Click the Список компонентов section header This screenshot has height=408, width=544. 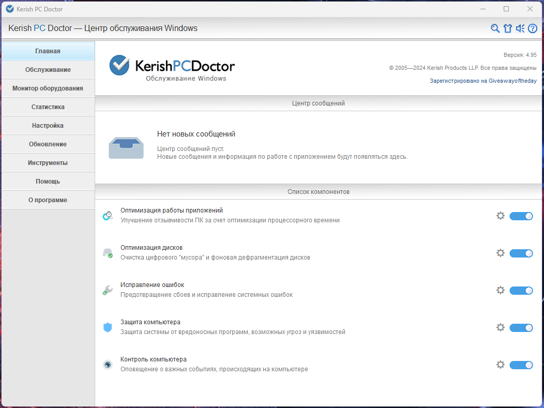[318, 192]
